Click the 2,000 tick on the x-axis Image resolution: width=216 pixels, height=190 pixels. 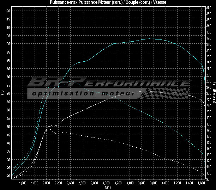[x=47, y=183]
